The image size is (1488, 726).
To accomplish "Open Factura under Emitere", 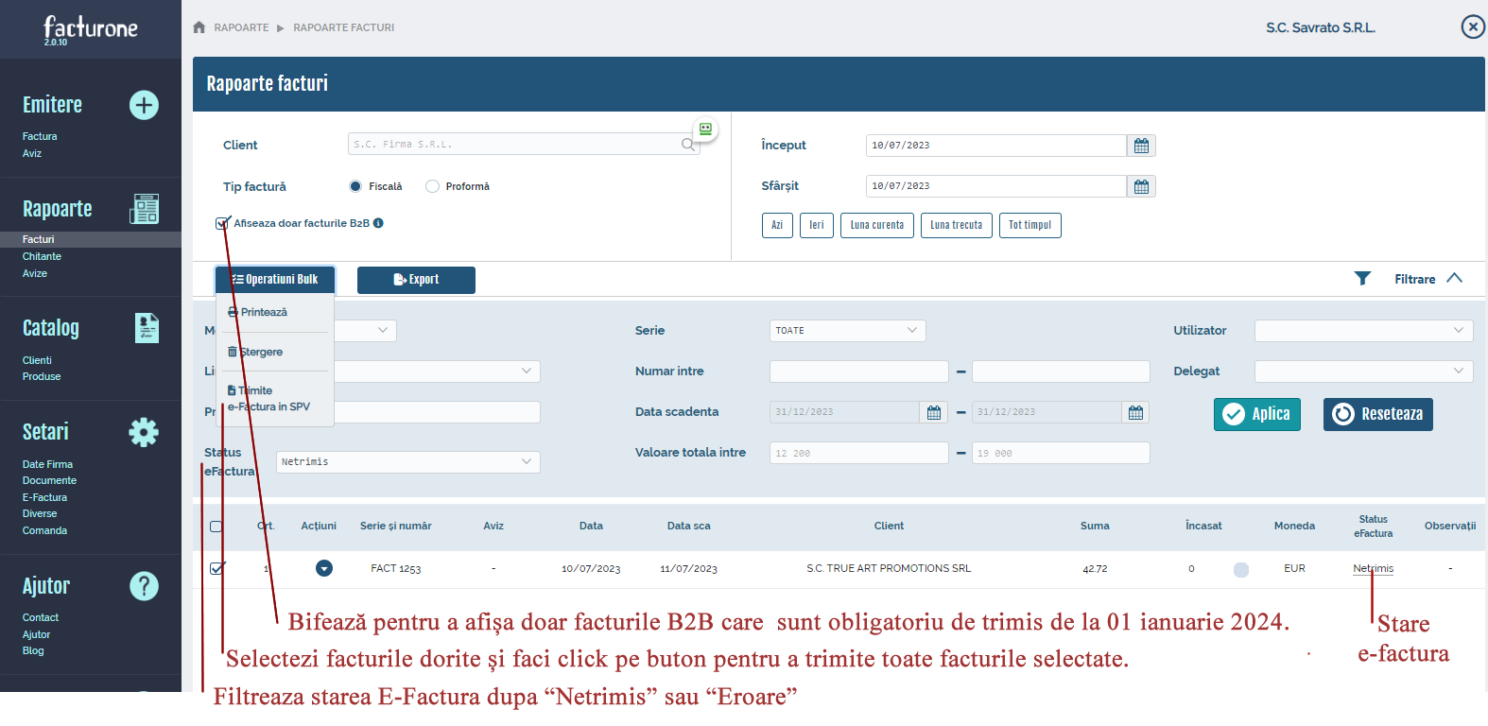I will 40,136.
